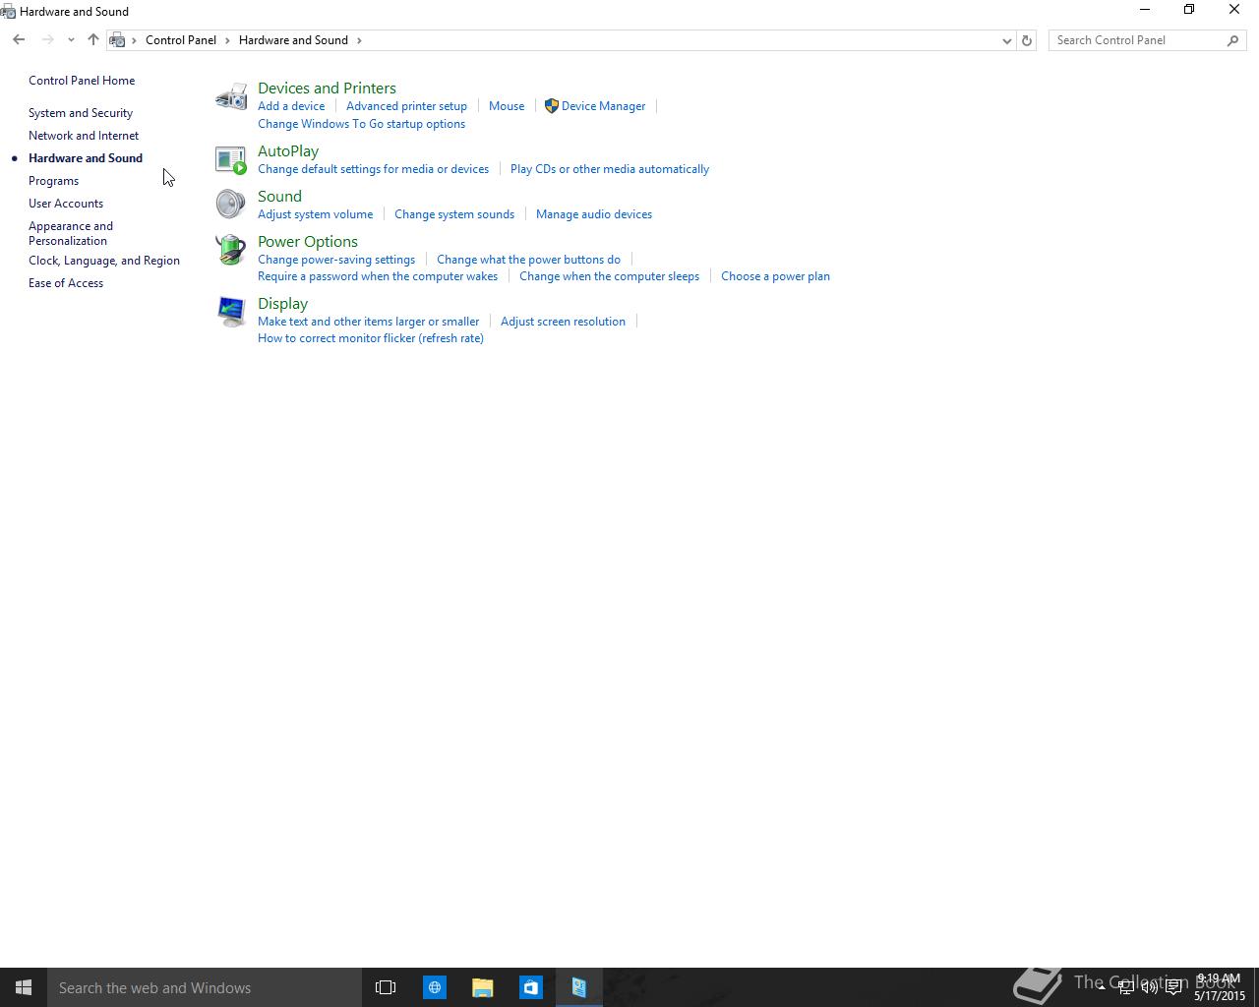
Task: Show hidden tray icons arrow
Action: click(1102, 987)
